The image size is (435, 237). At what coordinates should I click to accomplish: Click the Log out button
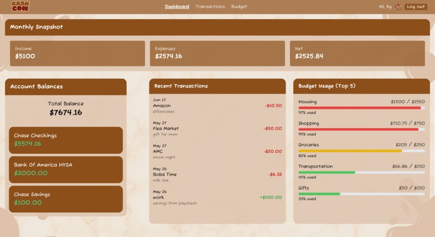coord(416,6)
